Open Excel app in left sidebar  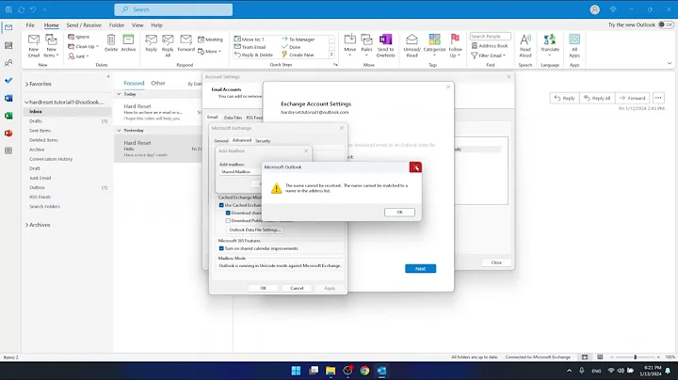[x=8, y=116]
